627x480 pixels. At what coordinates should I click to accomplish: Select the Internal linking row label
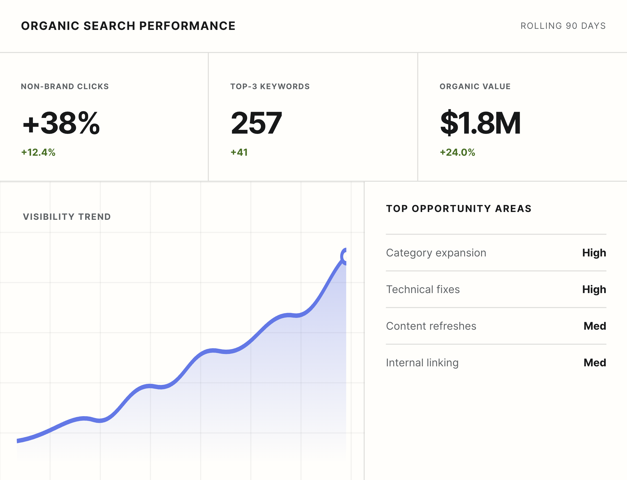point(422,363)
